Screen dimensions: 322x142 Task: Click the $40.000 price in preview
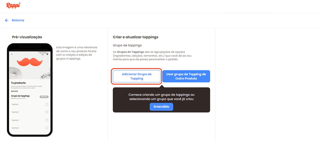pyautogui.click(x=14, y=91)
